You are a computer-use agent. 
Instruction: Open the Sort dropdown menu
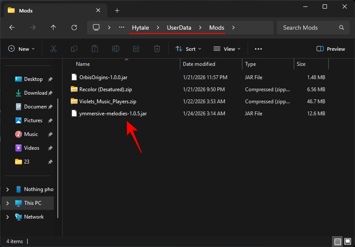[x=188, y=49]
